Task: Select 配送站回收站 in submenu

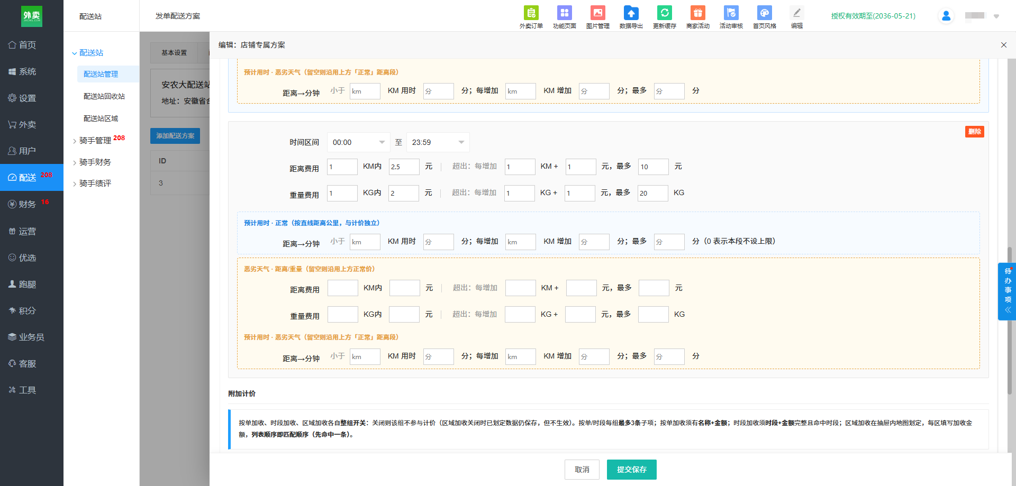Action: coord(104,96)
